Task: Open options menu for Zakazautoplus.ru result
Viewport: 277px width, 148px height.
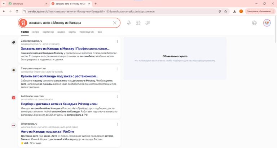Action: [117, 42]
